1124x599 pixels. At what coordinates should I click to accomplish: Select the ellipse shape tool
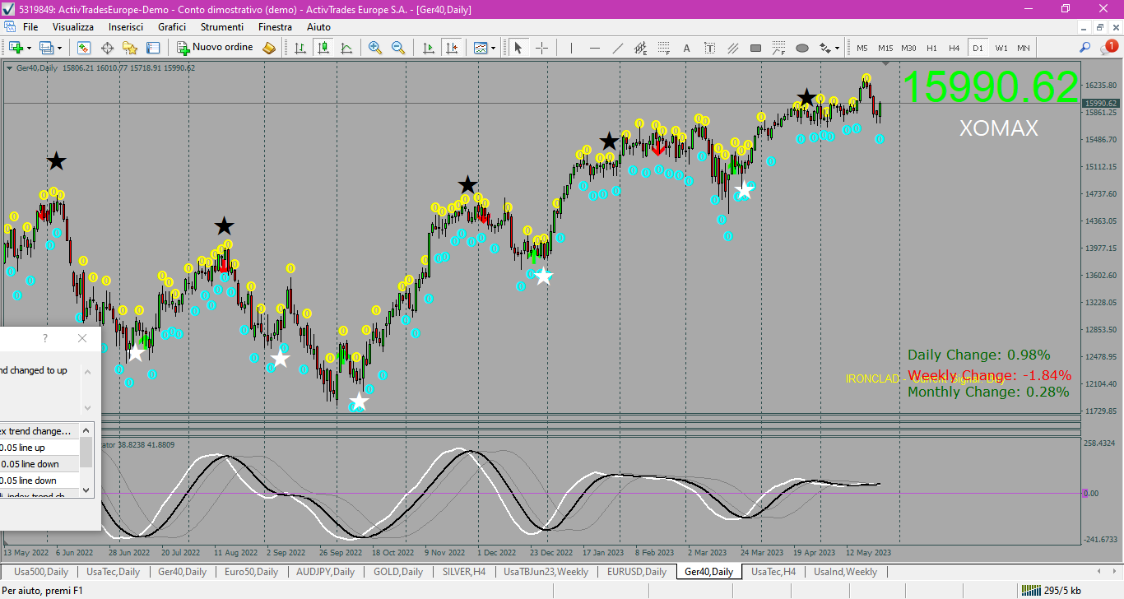802,48
